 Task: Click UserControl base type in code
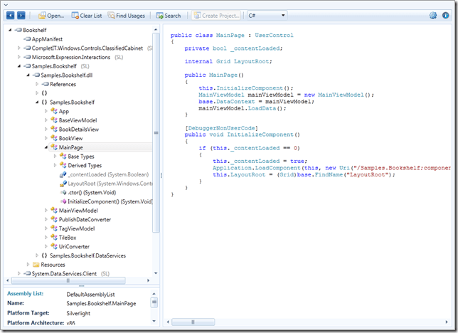(x=274, y=35)
